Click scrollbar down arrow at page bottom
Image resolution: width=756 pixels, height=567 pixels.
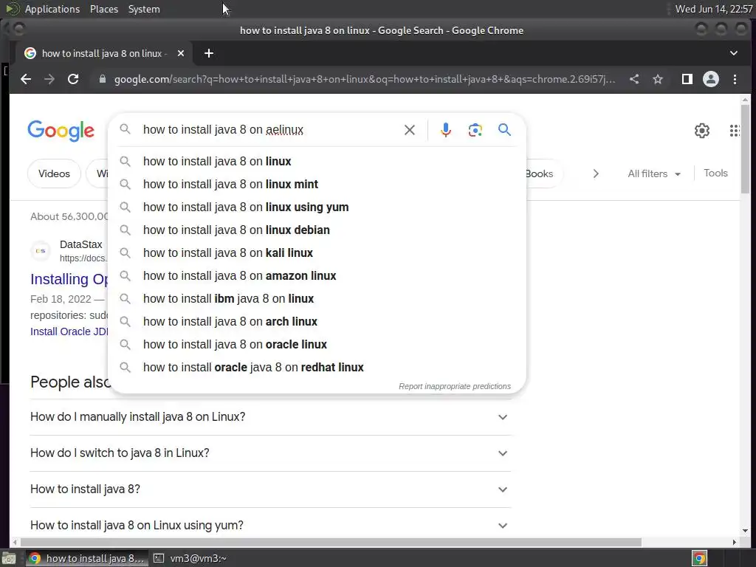(745, 531)
